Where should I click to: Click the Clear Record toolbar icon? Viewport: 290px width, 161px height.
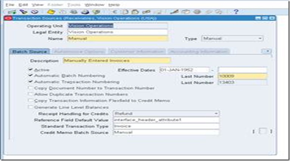coord(146,12)
